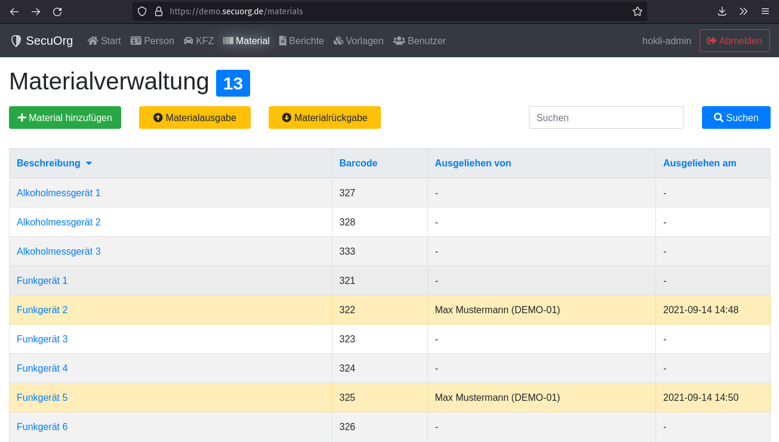Viewport: 779px width, 442px height.
Task: Click the barcode icon beside Material
Action: [x=228, y=41]
